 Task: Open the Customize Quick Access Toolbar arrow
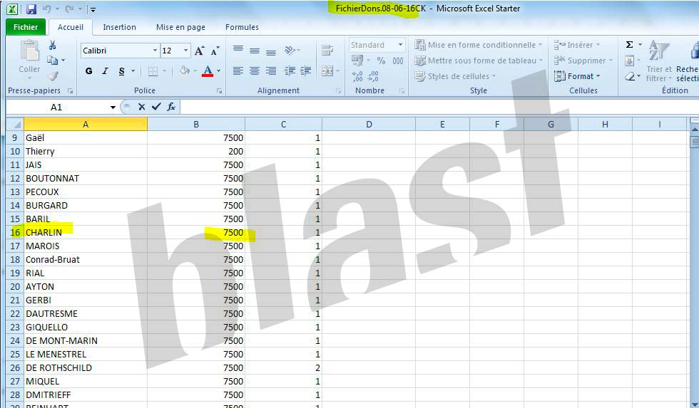(92, 9)
